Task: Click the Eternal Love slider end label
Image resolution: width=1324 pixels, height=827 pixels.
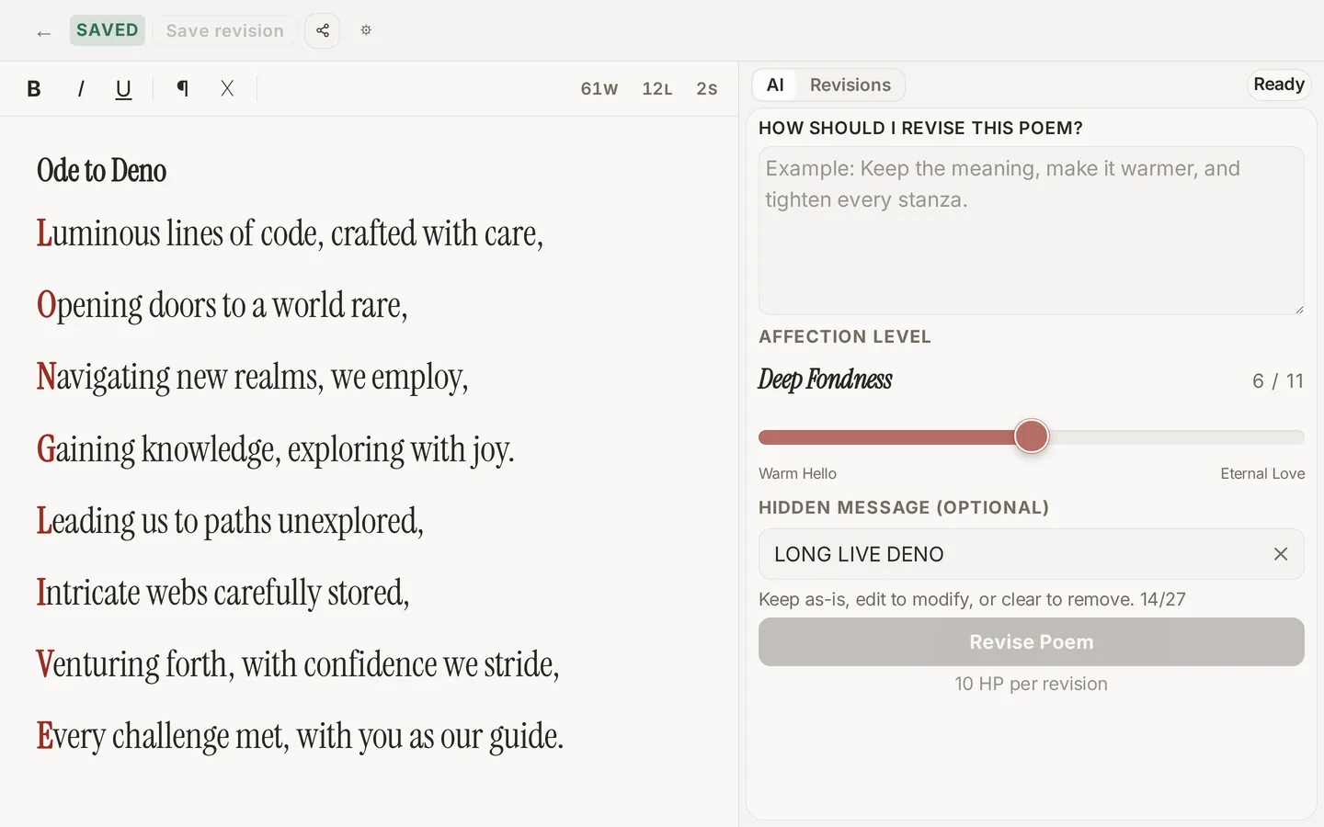Action: [x=1262, y=474]
